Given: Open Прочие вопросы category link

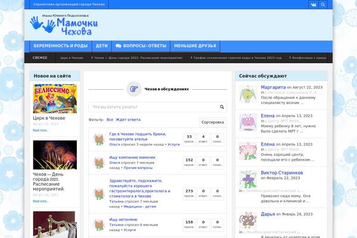Looking at the screenshot, I should pyautogui.click(x=138, y=168).
